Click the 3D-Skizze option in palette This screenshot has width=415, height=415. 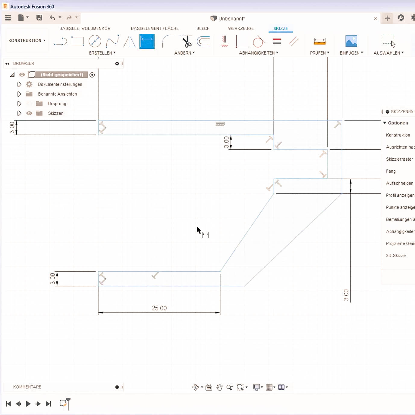[x=396, y=256]
